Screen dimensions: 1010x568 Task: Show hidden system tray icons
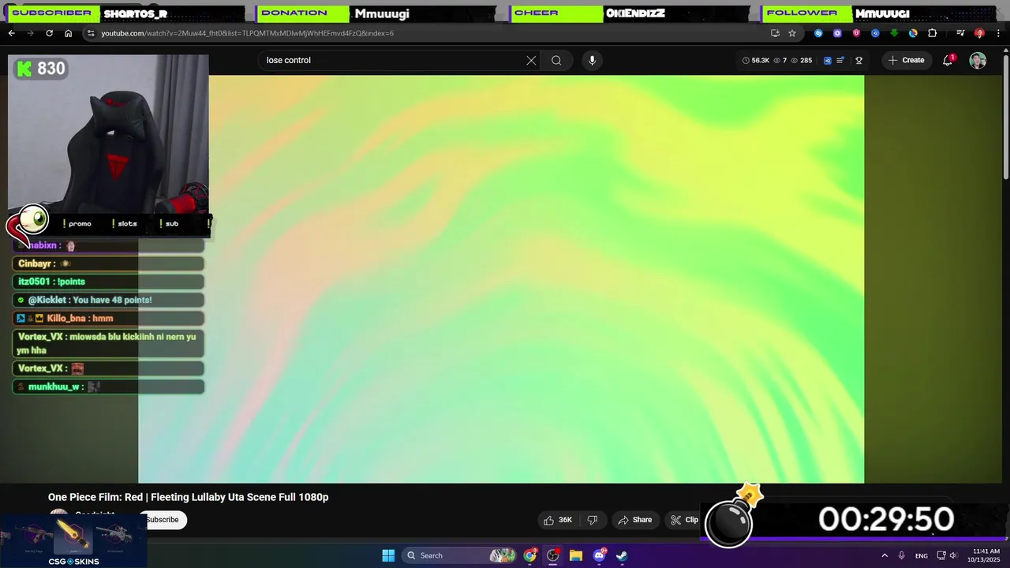[x=885, y=555]
